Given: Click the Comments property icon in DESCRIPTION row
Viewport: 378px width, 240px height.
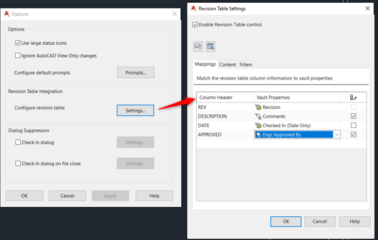Looking at the screenshot, I should click(x=258, y=116).
